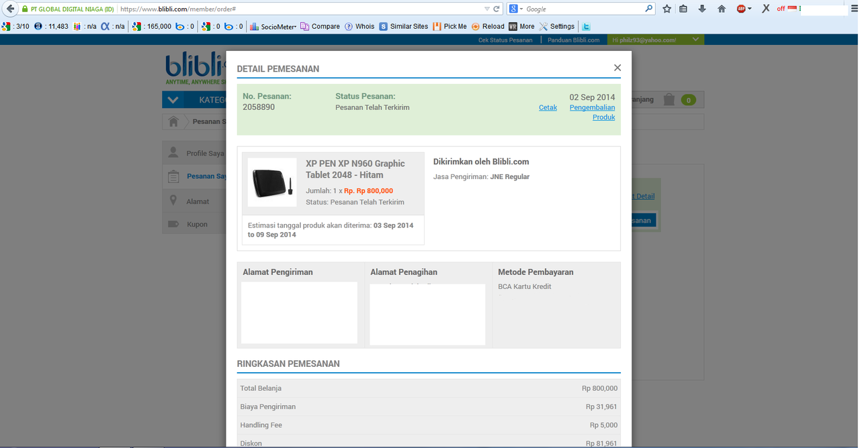Image resolution: width=860 pixels, height=448 pixels.
Task: Close the Detail Pemesanan dialog
Action: coord(617,68)
